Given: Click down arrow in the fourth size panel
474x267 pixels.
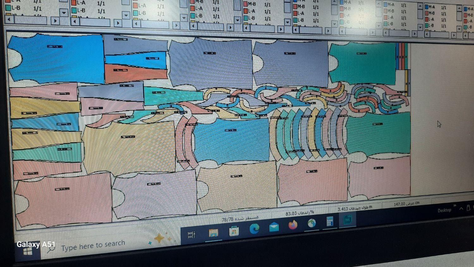Looking at the screenshot, I should 238,20.
